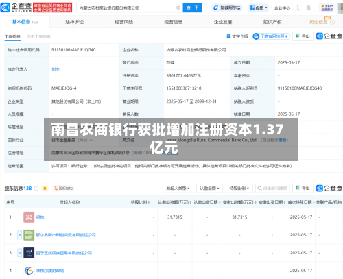Sort by 实缴出资日期 column header

tap(272, 202)
